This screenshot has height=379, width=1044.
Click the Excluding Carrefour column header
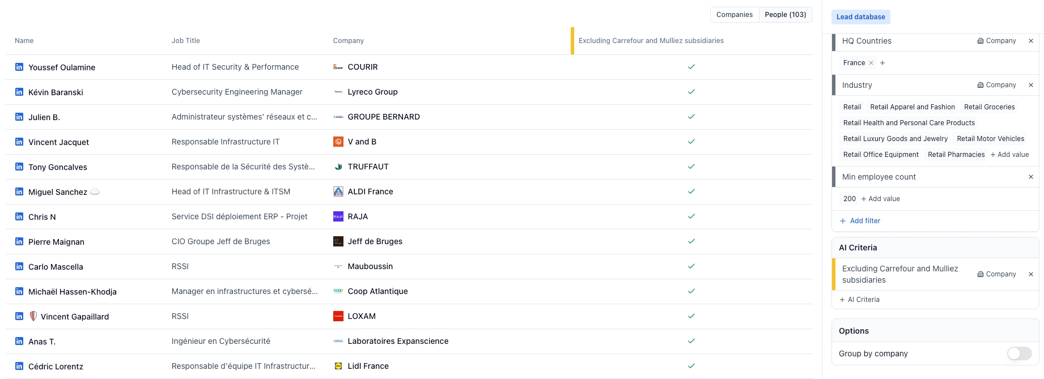coord(651,41)
